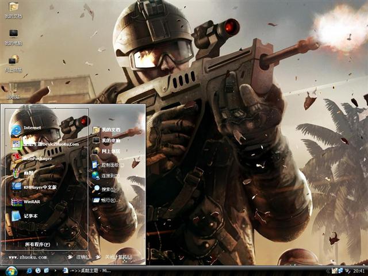Screen dimensions: 368x276
Task: Expand 所有程序 (All Programs) list
Action: tap(37, 244)
